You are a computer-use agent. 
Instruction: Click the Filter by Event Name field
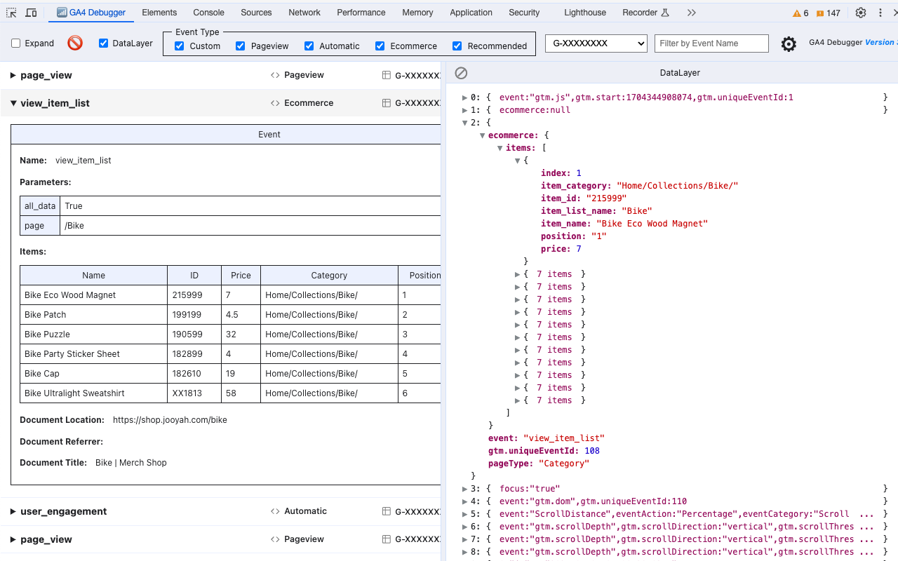pyautogui.click(x=711, y=43)
